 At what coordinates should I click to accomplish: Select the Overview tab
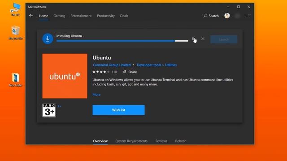(100, 141)
